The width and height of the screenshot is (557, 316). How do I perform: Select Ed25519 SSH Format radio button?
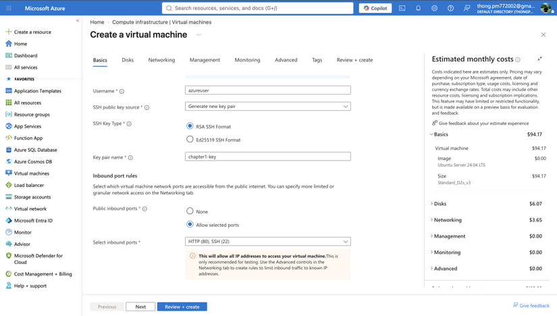point(190,139)
